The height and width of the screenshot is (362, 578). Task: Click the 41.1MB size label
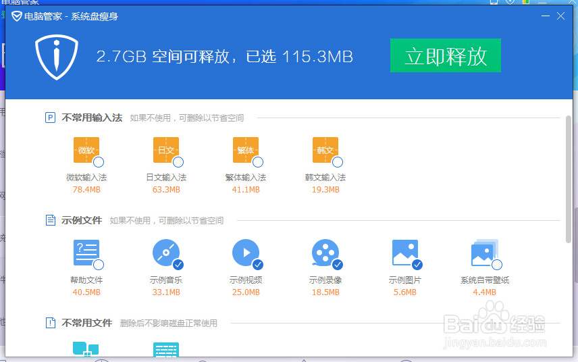pos(246,190)
